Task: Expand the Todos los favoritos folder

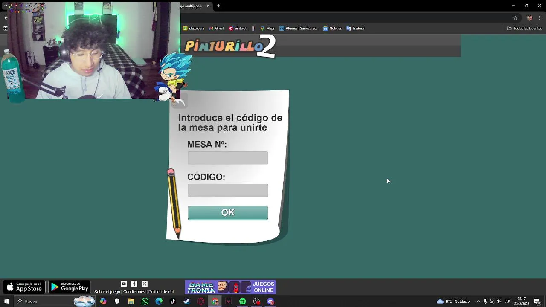Action: [x=524, y=29]
